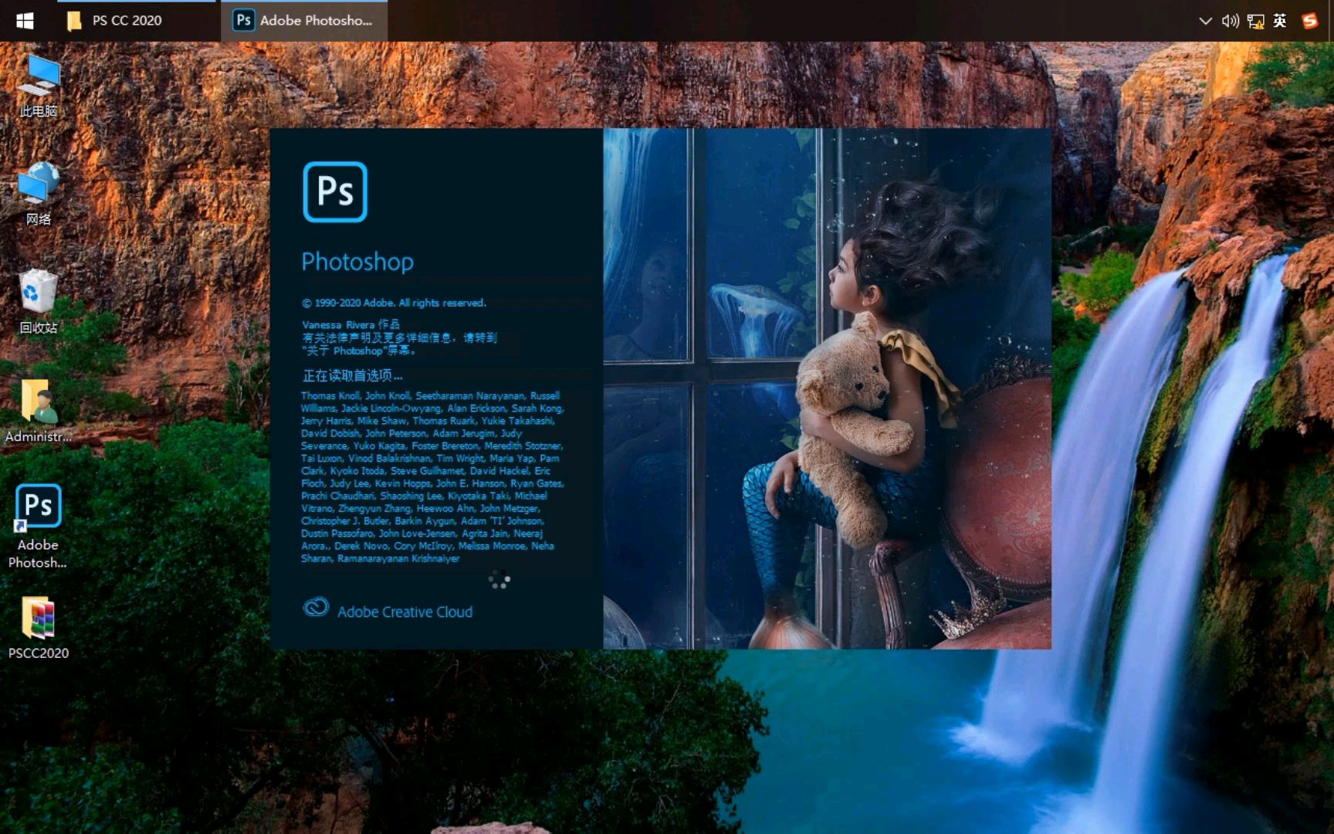The image size is (1334, 834).
Task: Click the Creative Cloud logo icon
Action: pos(316,608)
